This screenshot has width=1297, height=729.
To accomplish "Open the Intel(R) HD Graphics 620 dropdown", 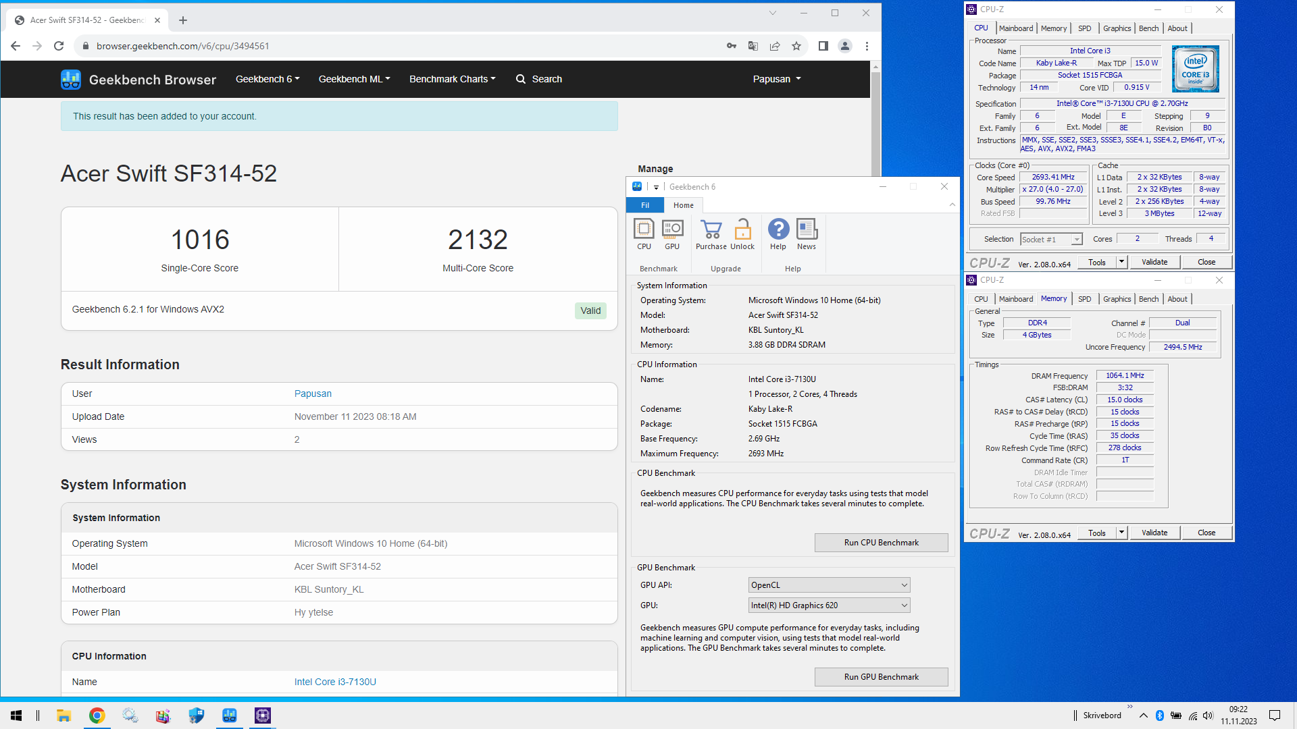I will coord(829,605).
